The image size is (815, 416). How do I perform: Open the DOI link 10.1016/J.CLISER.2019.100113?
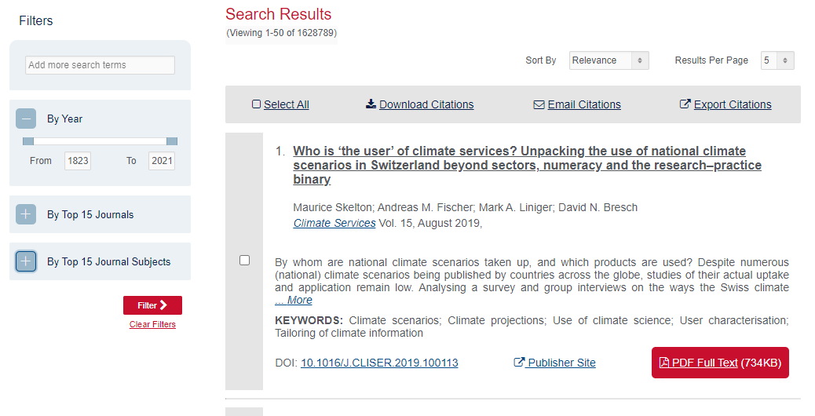[379, 363]
